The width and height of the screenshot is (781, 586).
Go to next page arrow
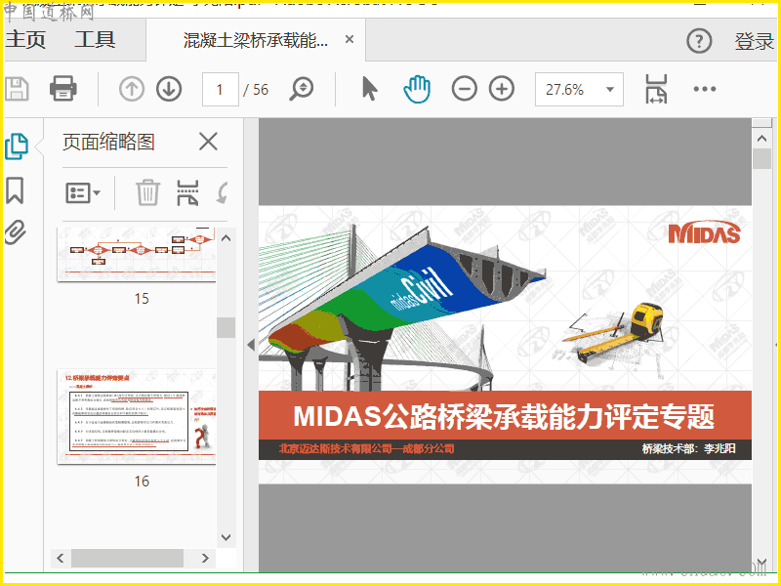(169, 89)
